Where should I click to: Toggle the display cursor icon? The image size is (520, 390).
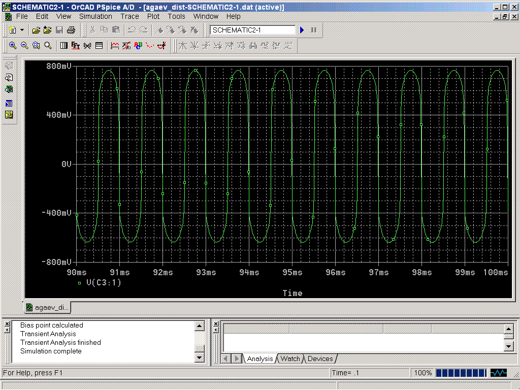161,46
